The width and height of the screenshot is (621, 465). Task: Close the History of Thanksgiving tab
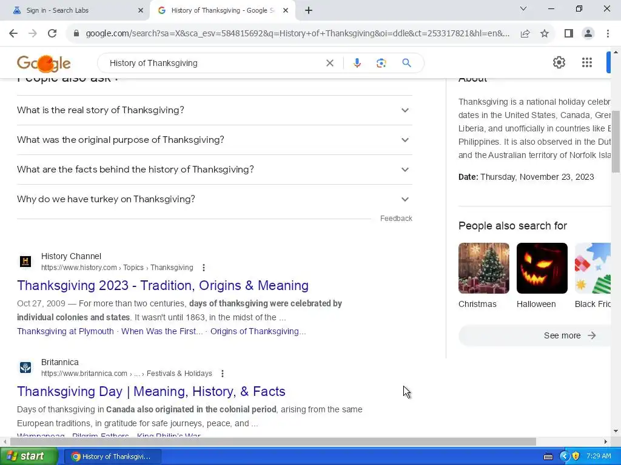[286, 11]
